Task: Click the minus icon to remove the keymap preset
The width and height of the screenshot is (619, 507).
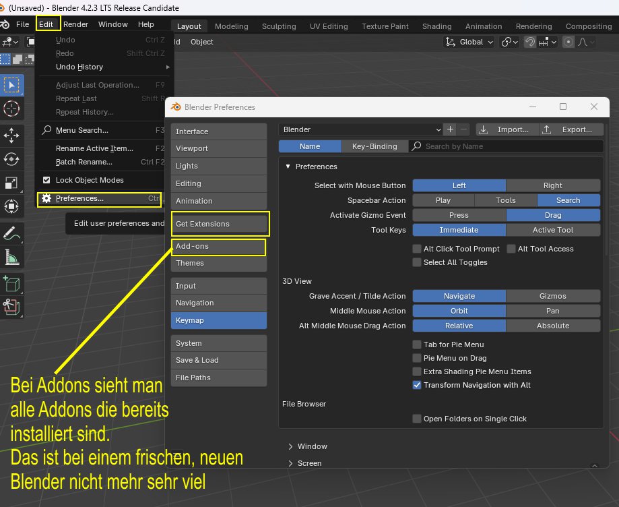Action: point(463,129)
